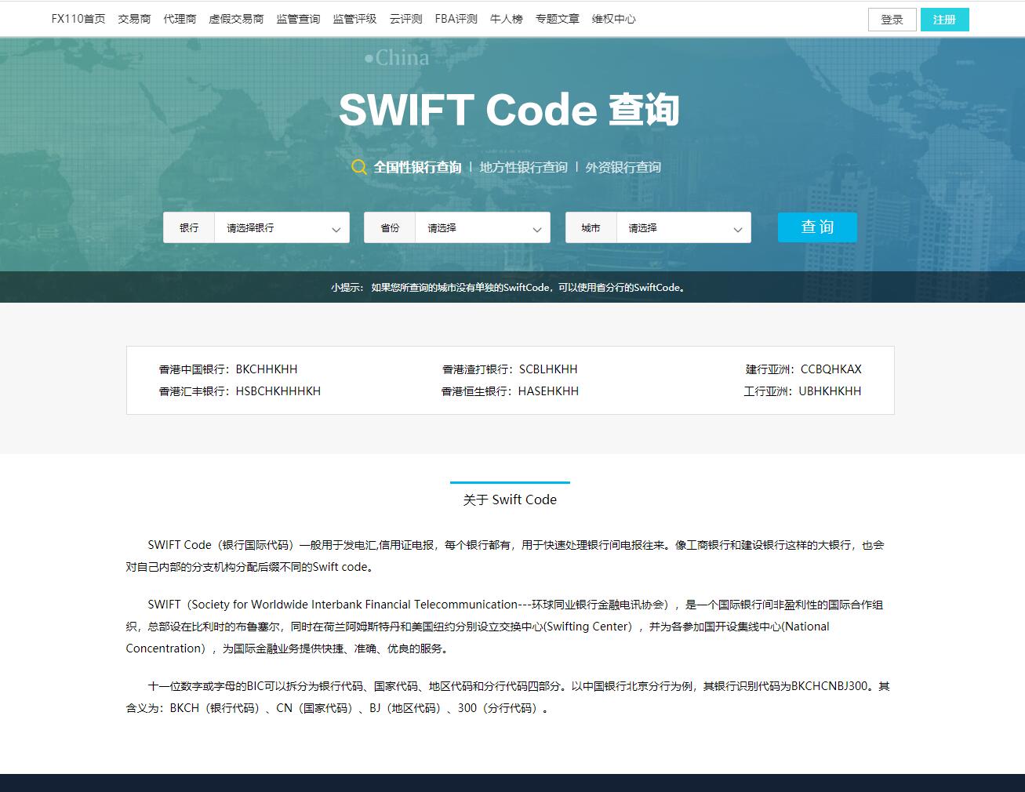Open the 银行 dropdown arrow
1025x792 pixels.
coord(336,229)
